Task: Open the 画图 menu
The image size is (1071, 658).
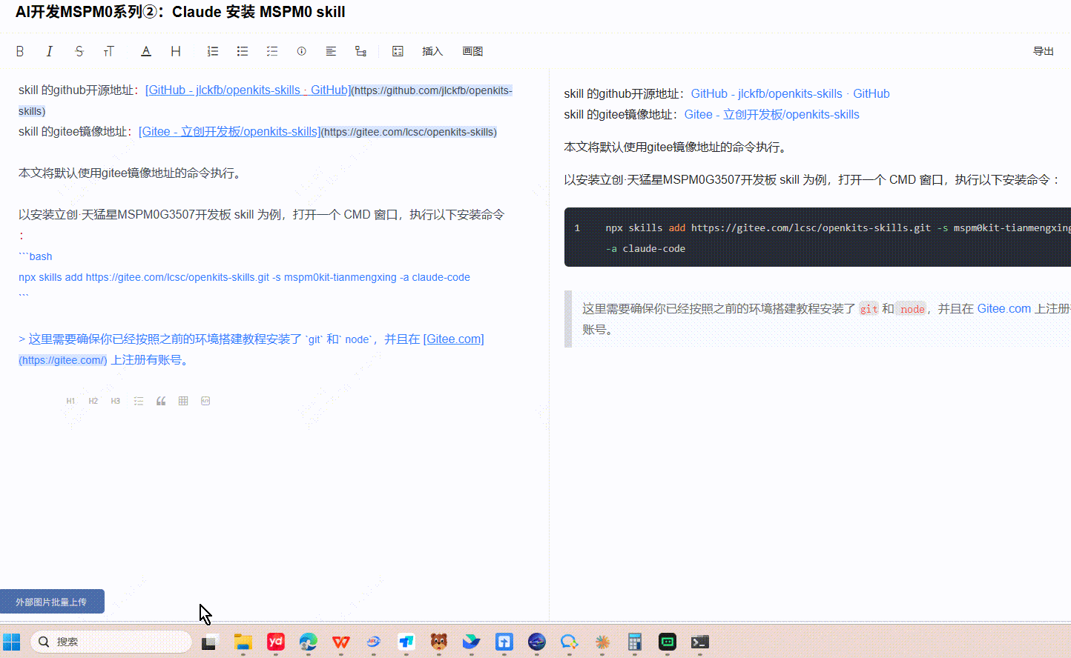Action: point(472,51)
